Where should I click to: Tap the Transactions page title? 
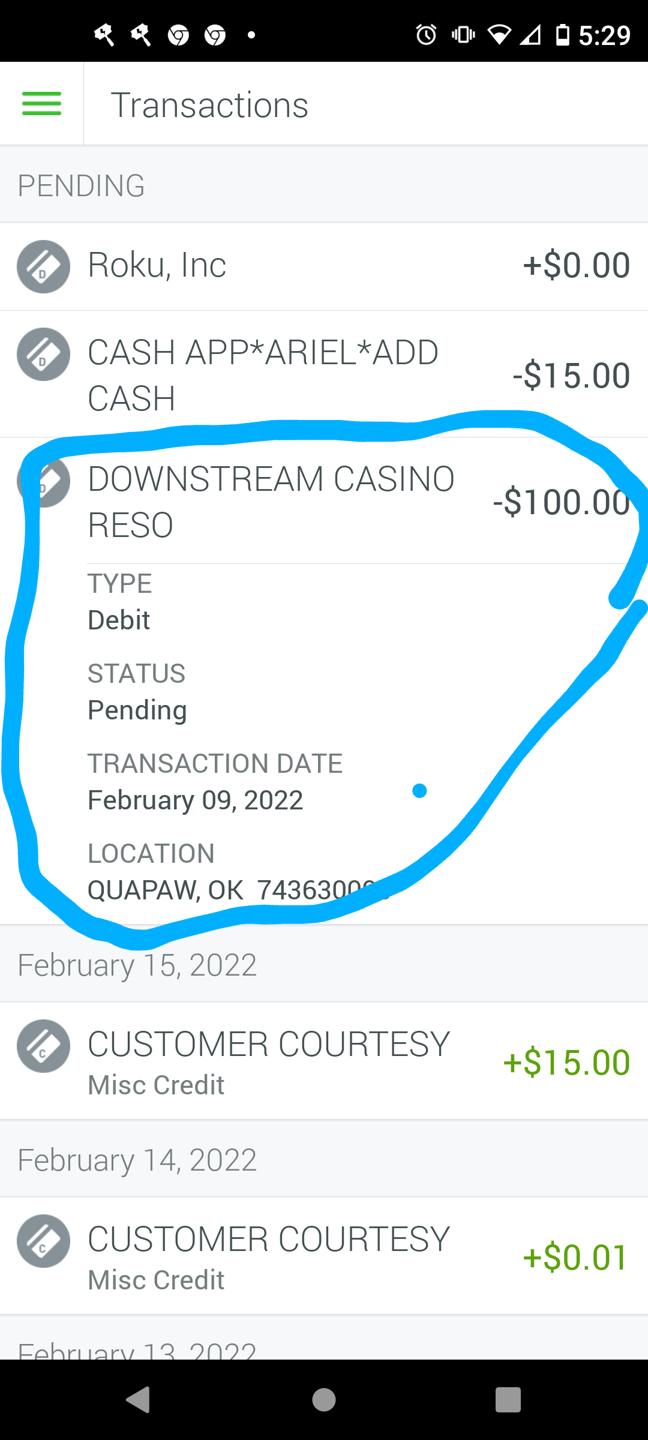point(209,105)
